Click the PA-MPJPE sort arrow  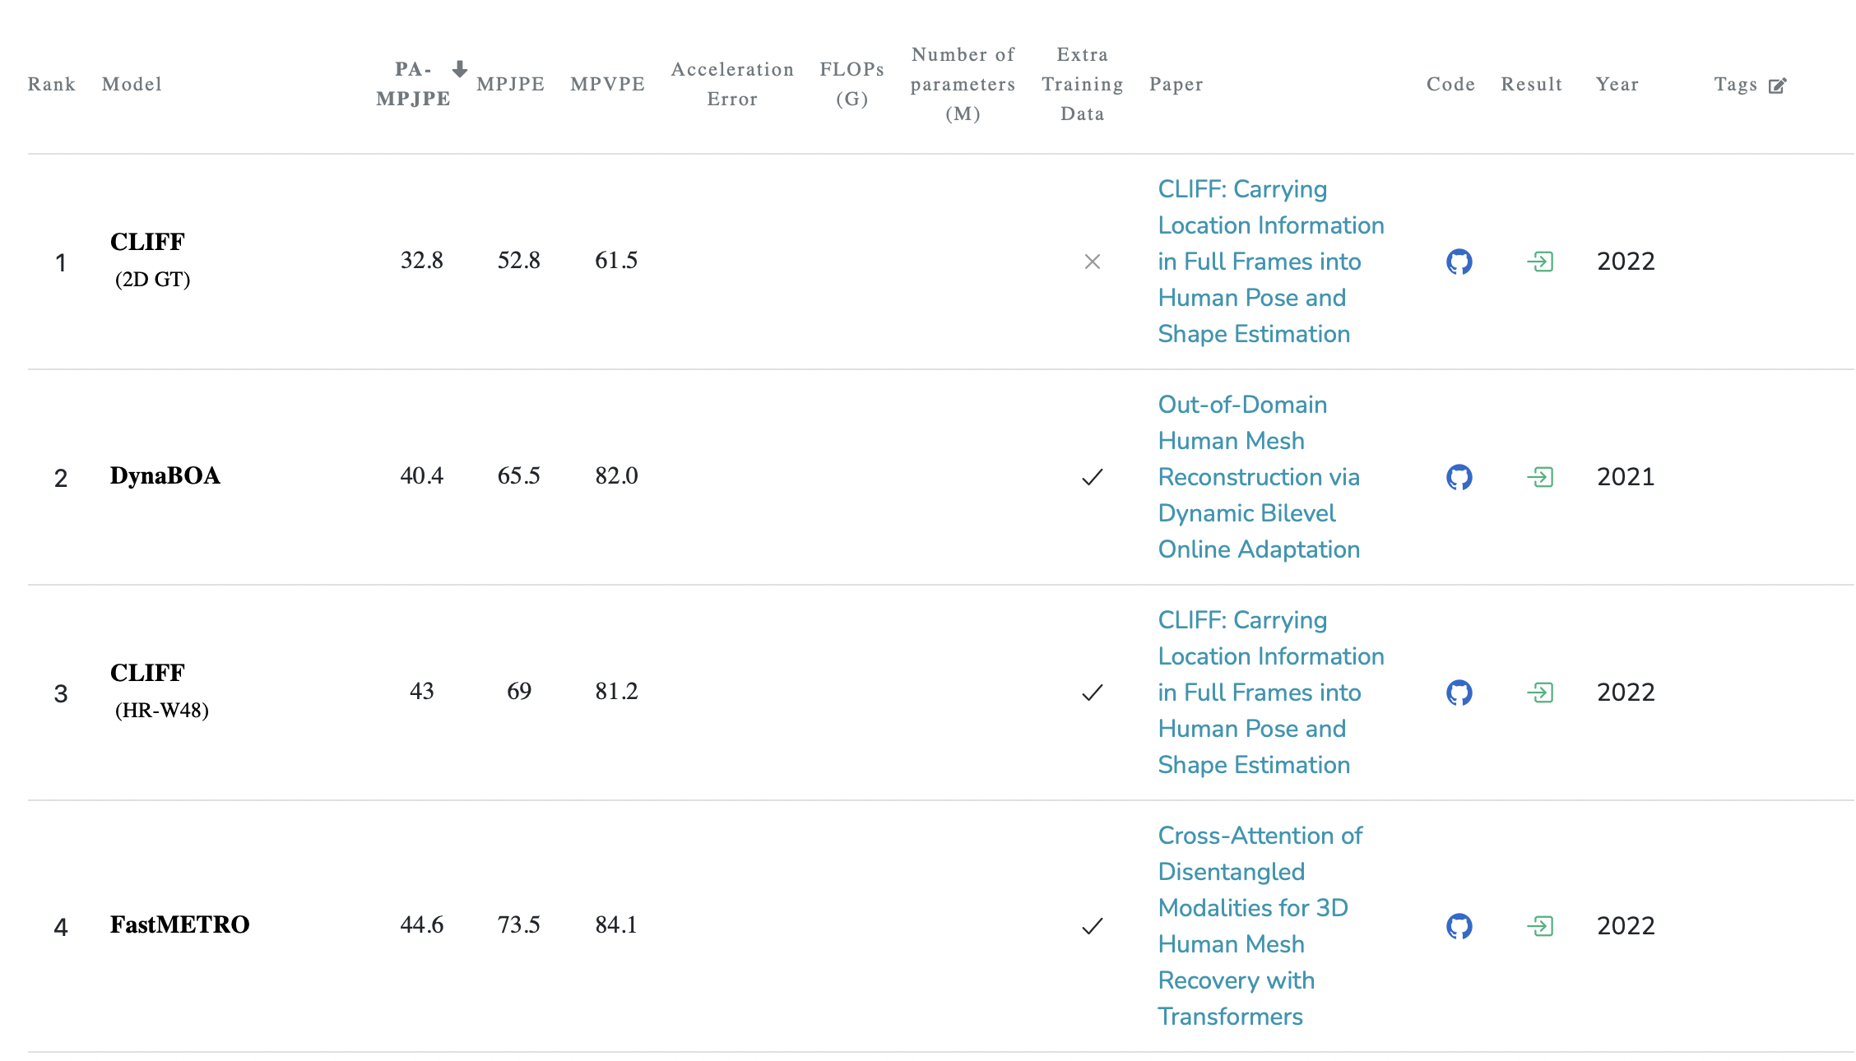point(459,69)
